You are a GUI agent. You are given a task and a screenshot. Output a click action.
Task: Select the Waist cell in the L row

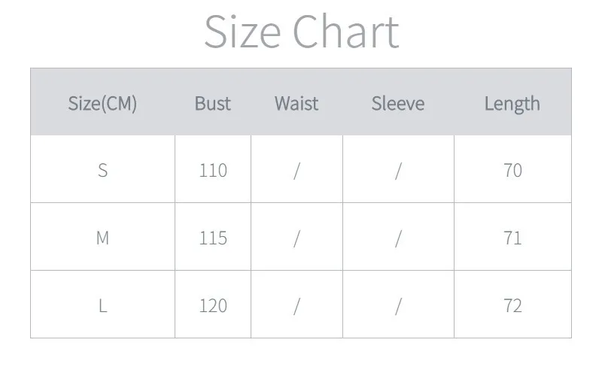[x=296, y=305]
